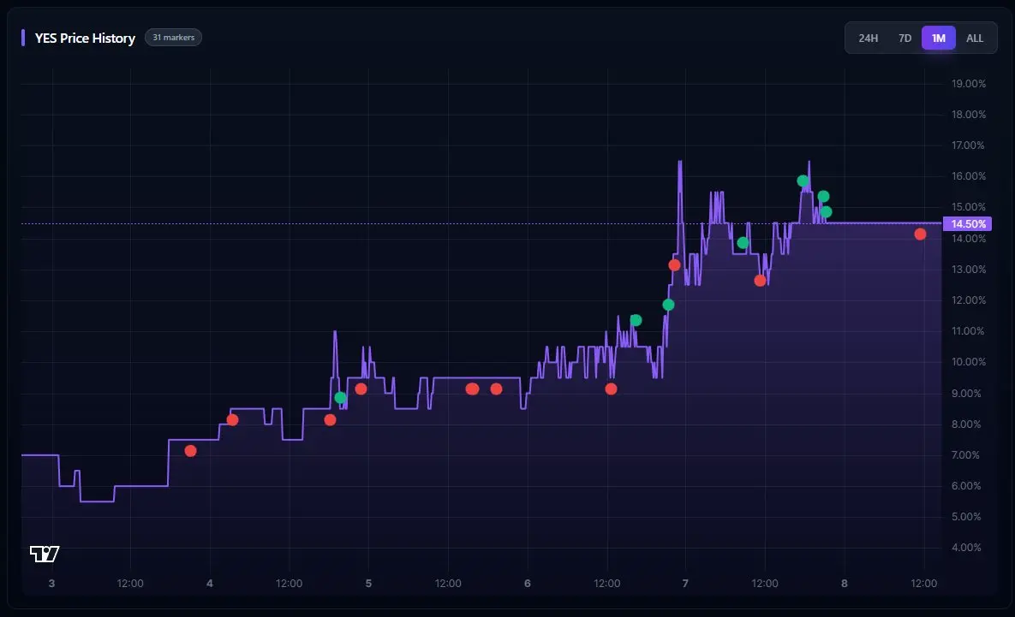
Task: Select the red marker at the far right near 14.00%
Action: pyautogui.click(x=920, y=234)
